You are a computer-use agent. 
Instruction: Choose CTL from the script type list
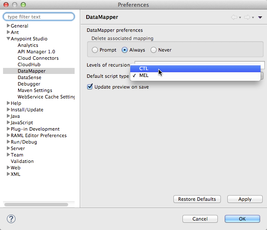click(144, 68)
